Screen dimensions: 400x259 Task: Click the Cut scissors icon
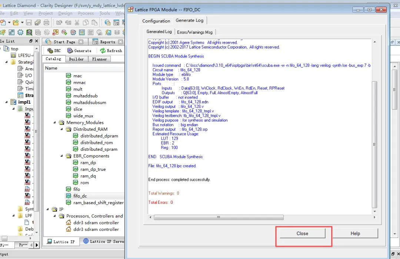pos(77,23)
